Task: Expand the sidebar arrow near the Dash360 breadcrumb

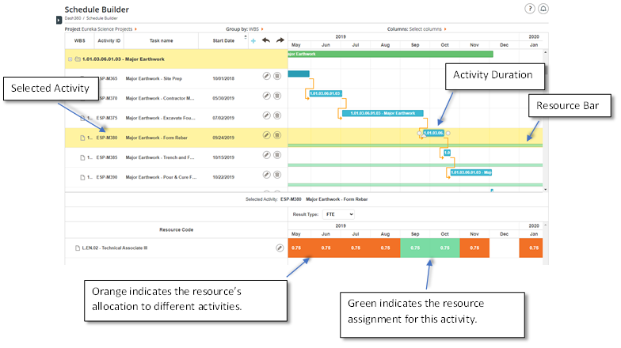Action: click(x=59, y=20)
